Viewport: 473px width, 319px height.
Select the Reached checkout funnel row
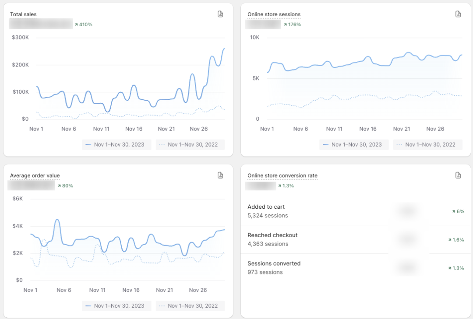(272, 239)
